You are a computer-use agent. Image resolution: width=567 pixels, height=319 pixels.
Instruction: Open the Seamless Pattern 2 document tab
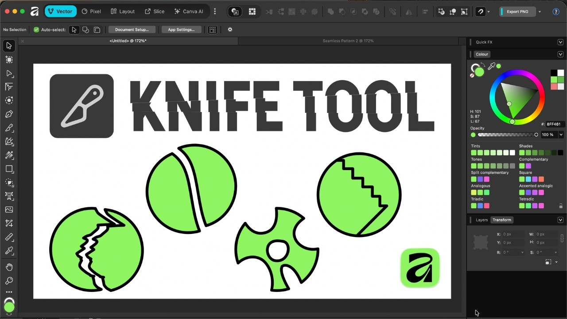click(348, 41)
